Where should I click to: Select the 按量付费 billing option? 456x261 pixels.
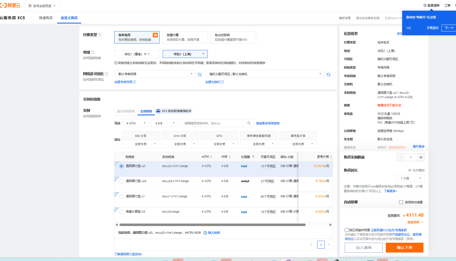pyautogui.click(x=185, y=37)
